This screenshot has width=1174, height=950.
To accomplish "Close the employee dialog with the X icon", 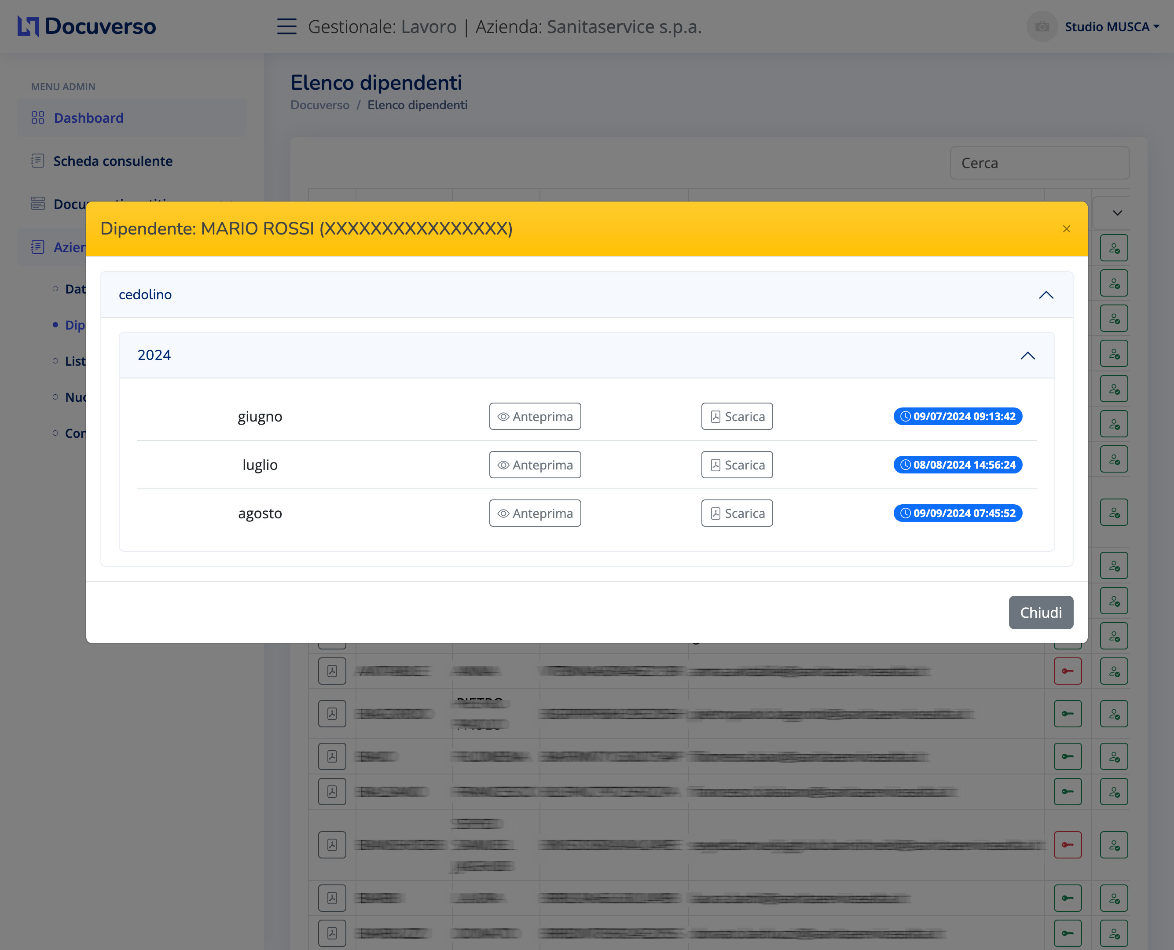I will [x=1066, y=229].
